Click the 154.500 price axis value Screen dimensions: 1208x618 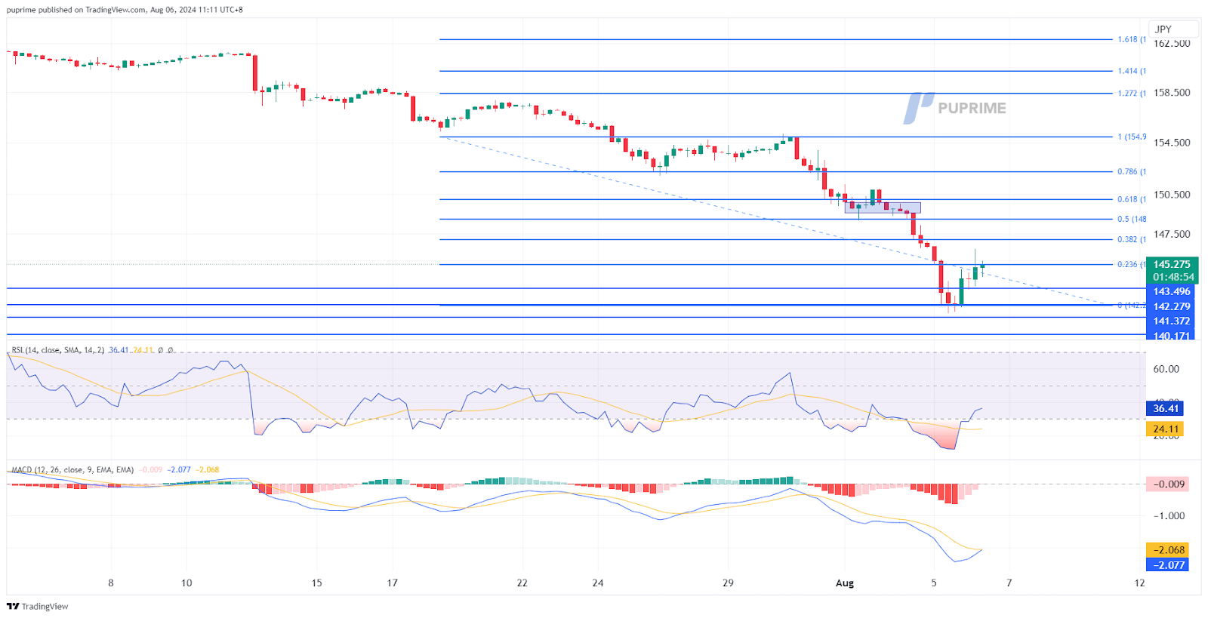point(1172,143)
